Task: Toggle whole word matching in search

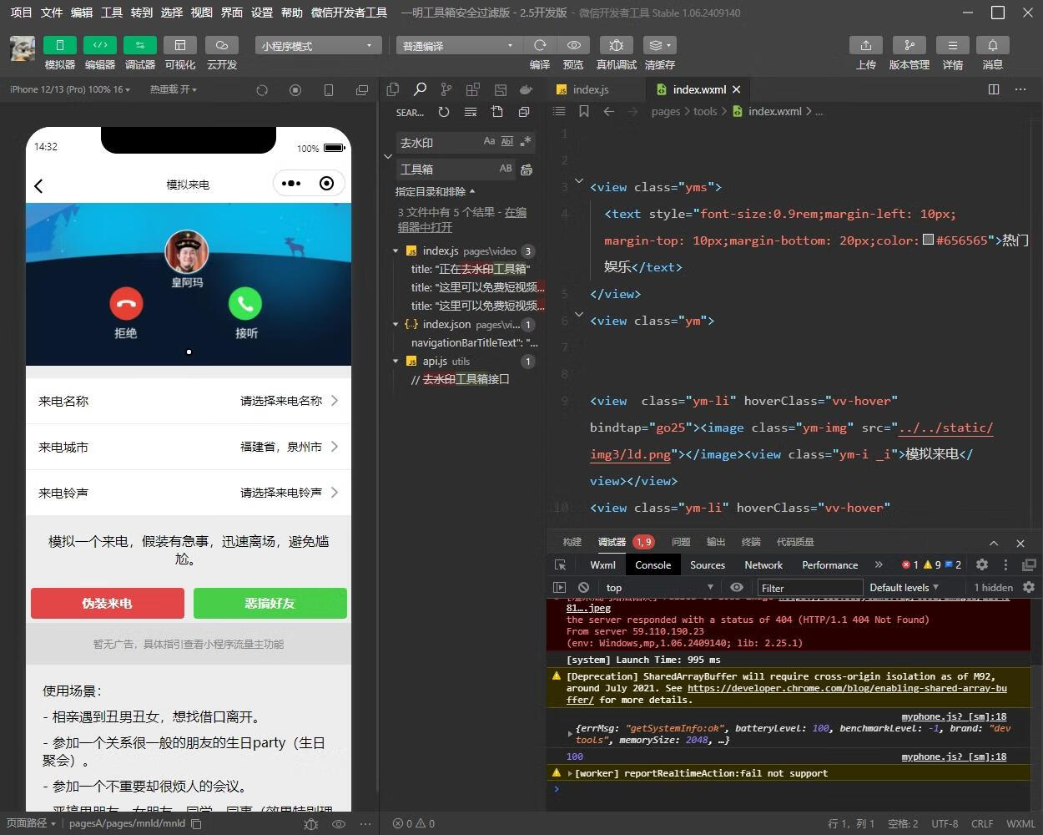Action: [x=506, y=142]
